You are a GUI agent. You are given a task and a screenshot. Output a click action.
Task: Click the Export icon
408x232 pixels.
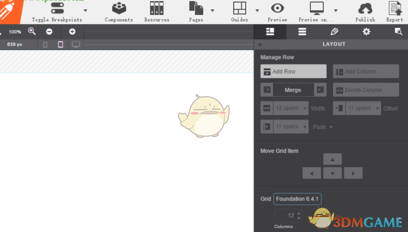pos(395,8)
